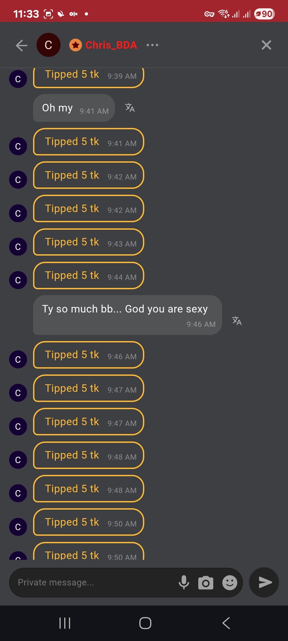This screenshot has width=288, height=641.
Task: Tap the back arrow in chat header
Action: coord(22,45)
